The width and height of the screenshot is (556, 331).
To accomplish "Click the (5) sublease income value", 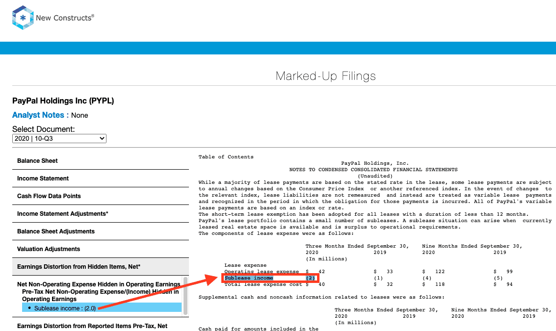I will [x=498, y=278].
